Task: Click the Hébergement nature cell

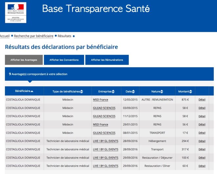Action: [157, 141]
